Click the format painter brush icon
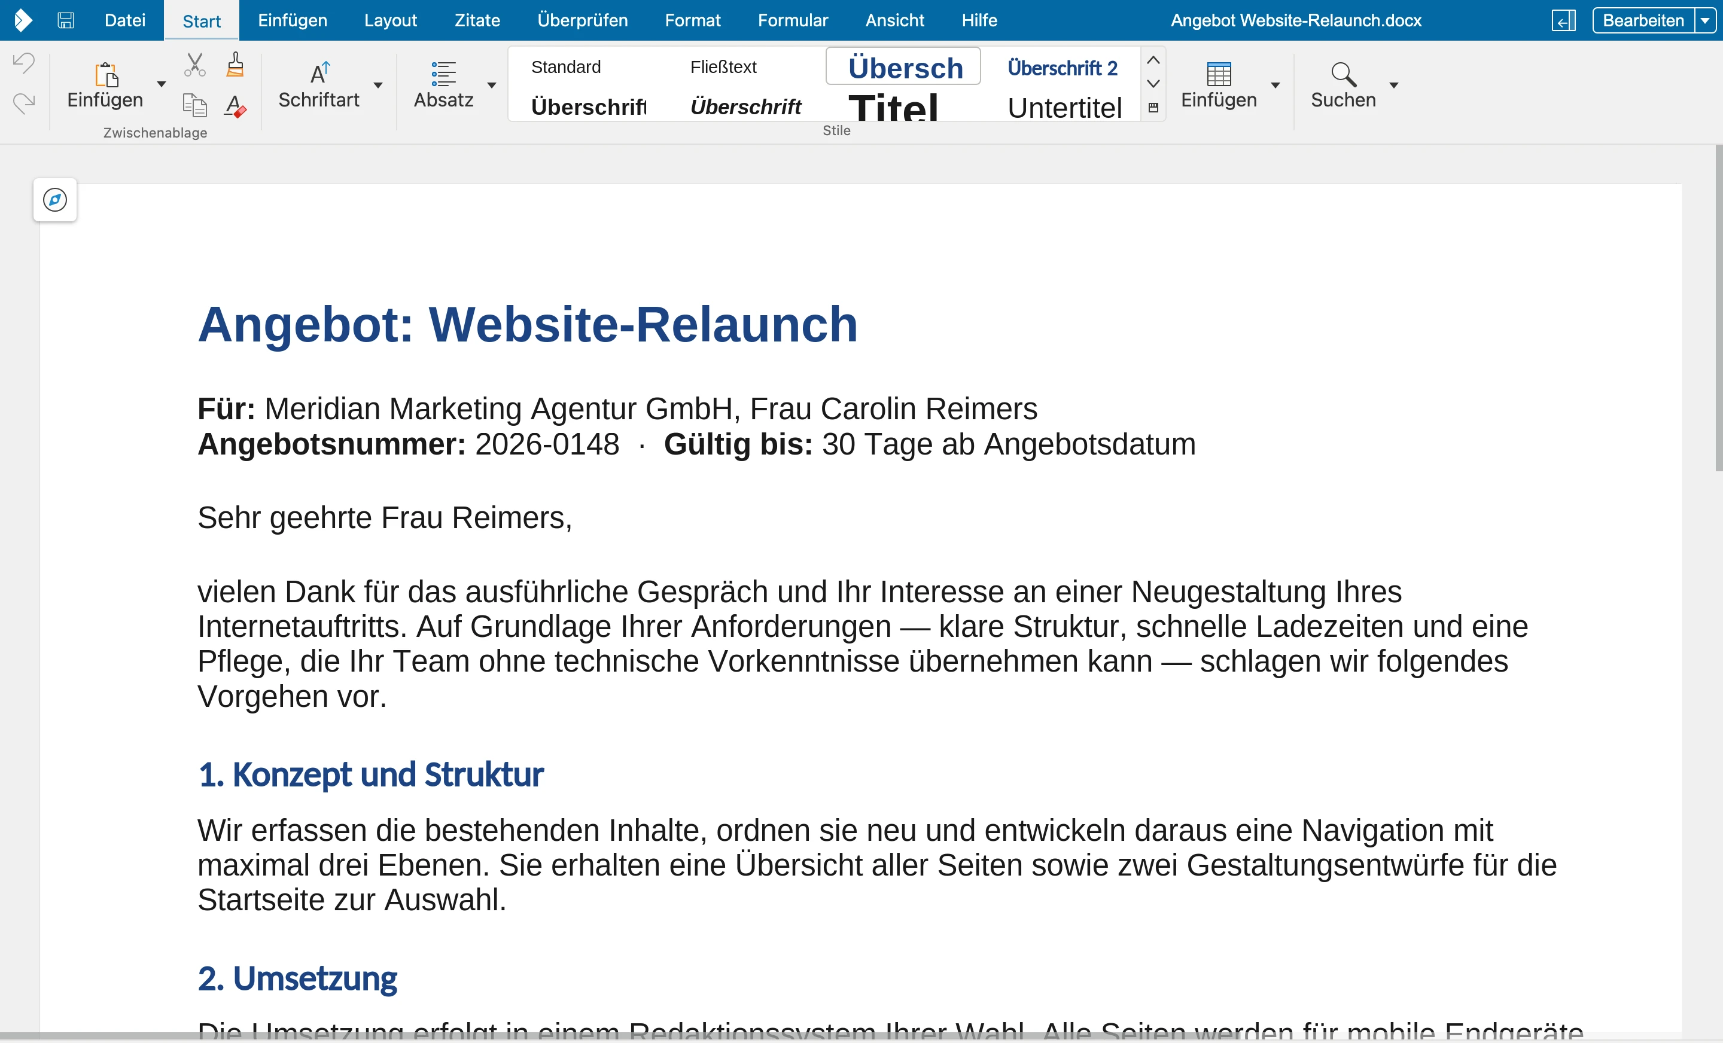This screenshot has height=1043, width=1723. [x=236, y=65]
